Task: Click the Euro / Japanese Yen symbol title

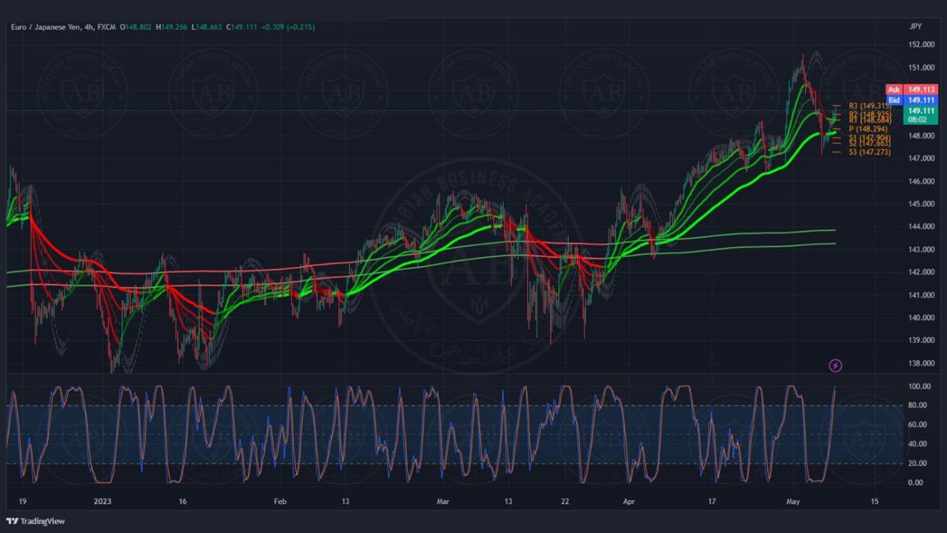Action: pos(63,27)
